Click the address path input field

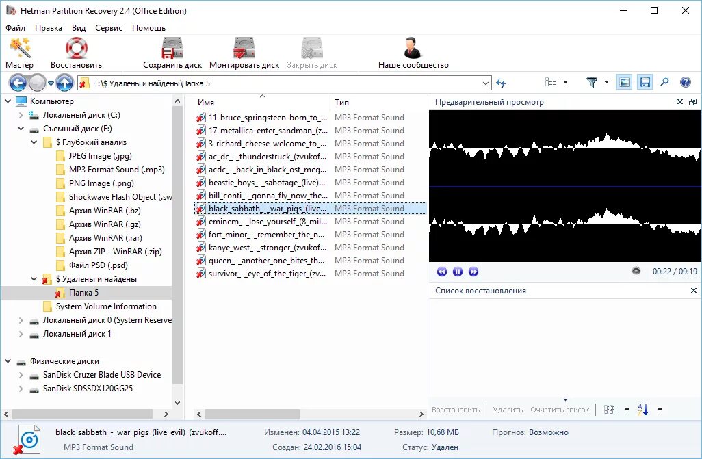(285, 83)
